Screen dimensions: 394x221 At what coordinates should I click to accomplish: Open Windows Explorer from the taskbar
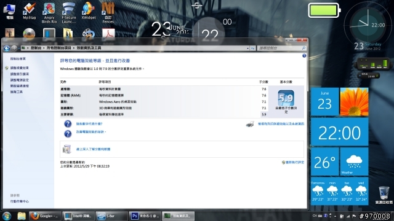point(22,216)
